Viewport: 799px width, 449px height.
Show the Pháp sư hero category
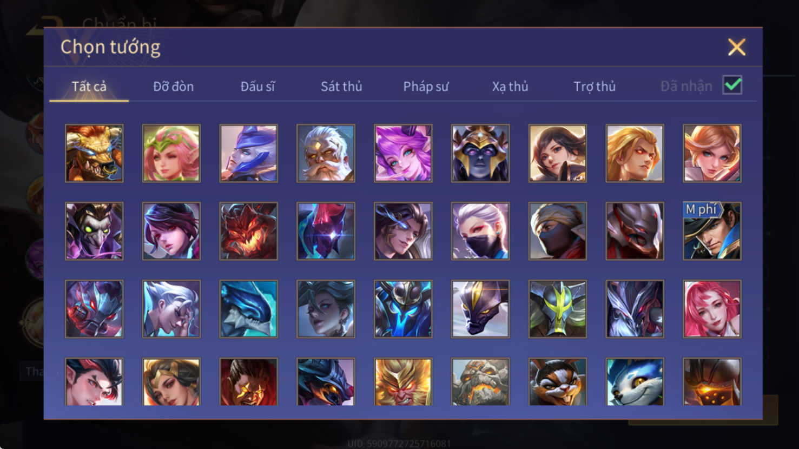[x=426, y=87]
